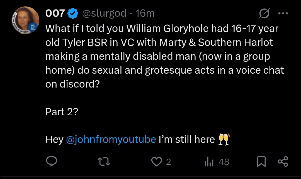Click the 16m timestamp
This screenshot has height=179, width=301.
tap(145, 13)
